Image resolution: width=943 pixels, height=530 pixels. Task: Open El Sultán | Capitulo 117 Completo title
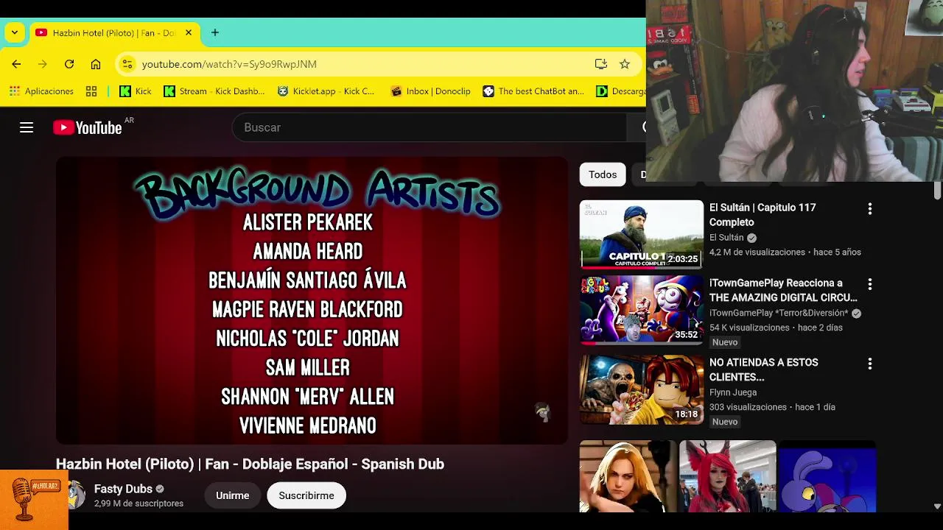click(x=763, y=215)
